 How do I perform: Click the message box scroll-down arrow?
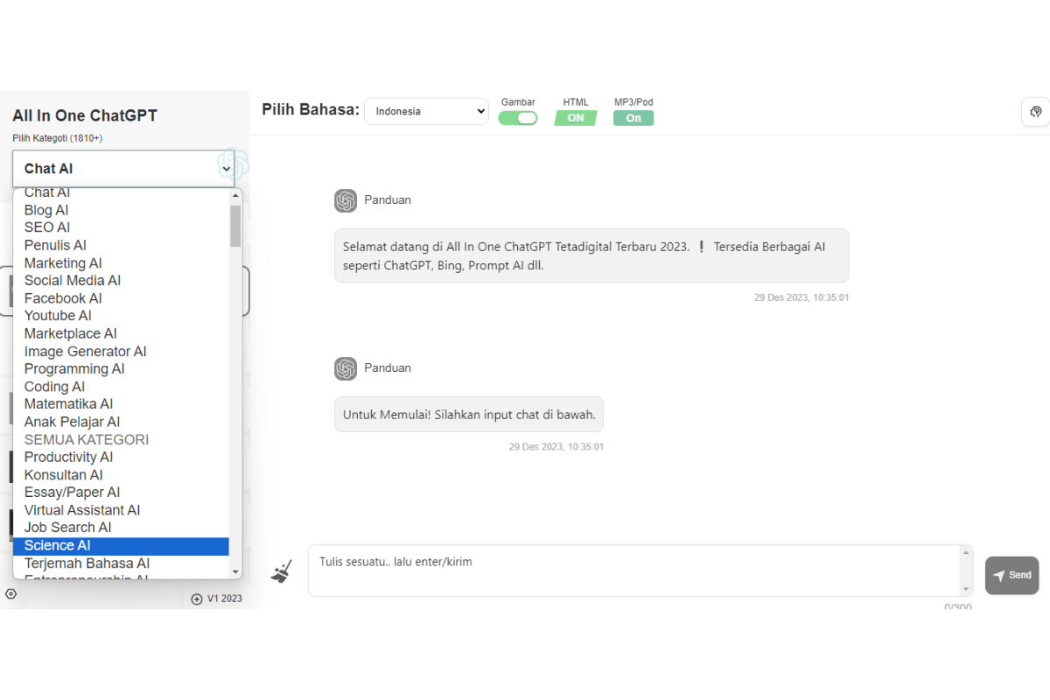966,589
